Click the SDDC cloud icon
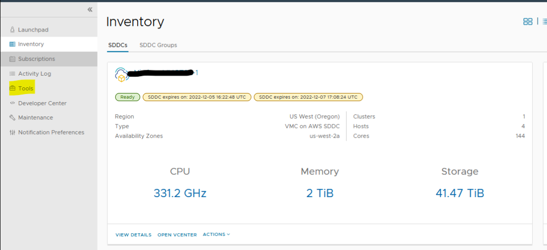 point(122,75)
